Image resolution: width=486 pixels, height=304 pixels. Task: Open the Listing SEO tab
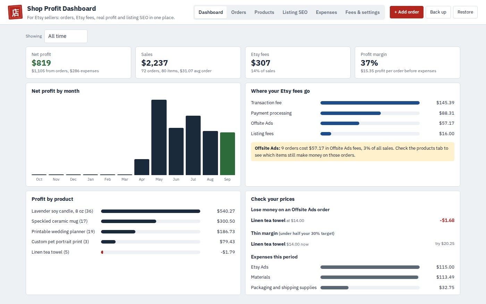point(295,12)
